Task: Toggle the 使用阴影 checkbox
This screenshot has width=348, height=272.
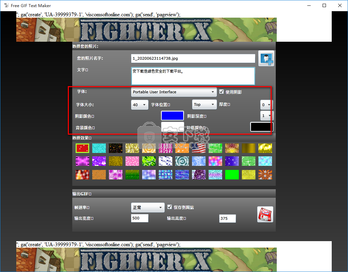Action: click(x=221, y=92)
